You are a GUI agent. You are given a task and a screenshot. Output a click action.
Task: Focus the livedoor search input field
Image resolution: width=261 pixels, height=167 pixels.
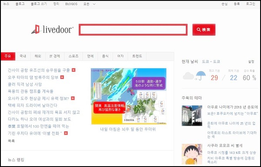[x=133, y=30]
